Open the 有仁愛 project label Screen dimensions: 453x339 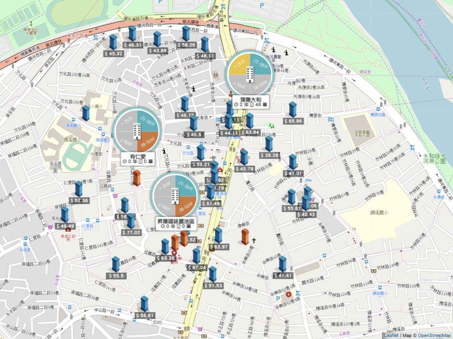(137, 158)
